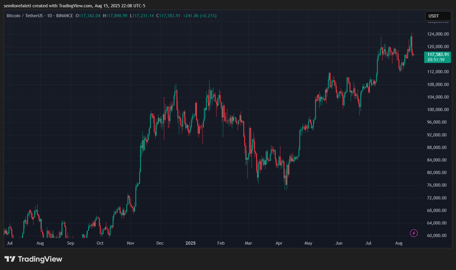This screenshot has height=270, width=456.
Task: Open the USDT currency dropdown
Action: (438, 16)
